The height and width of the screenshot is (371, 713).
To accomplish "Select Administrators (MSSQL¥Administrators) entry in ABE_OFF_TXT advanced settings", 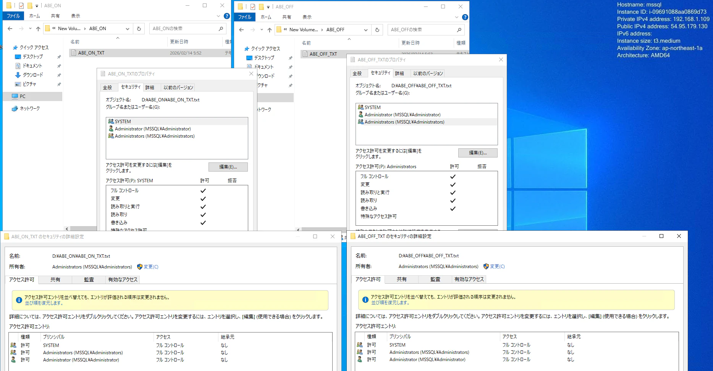I will coord(517,352).
